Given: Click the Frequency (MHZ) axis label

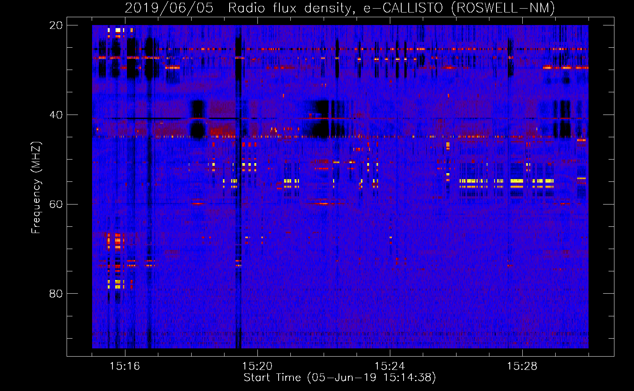Looking at the screenshot, I should 36,187.
